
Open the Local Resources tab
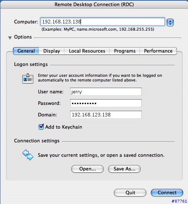87,51
